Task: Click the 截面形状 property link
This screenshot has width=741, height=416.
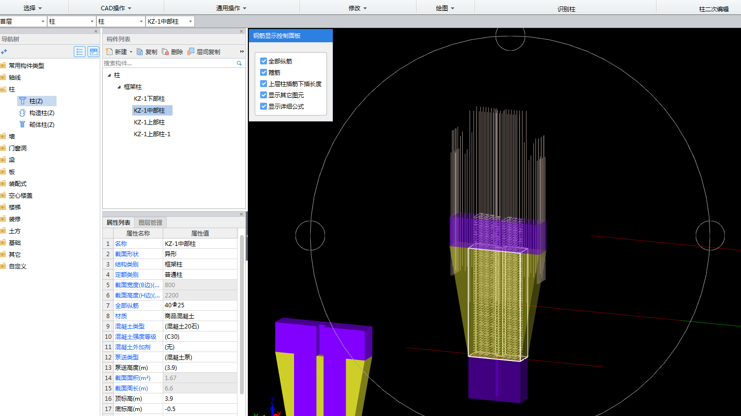Action: pyautogui.click(x=127, y=254)
